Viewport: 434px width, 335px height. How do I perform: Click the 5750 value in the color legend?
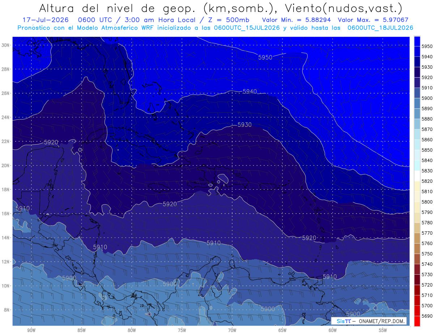427,254
